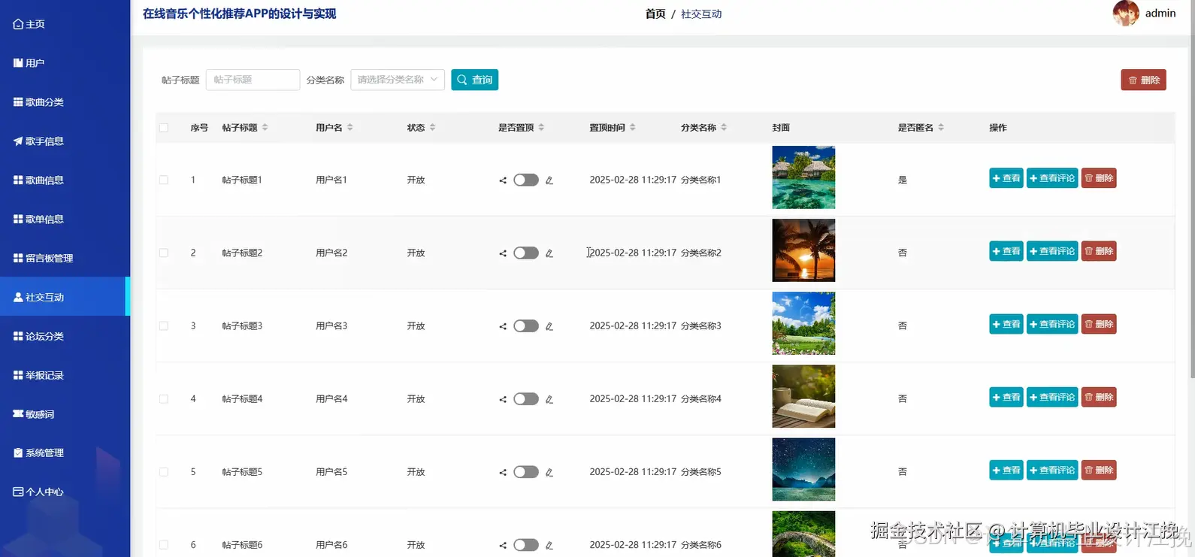Viewport: 1195px width, 557px height.
Task: Click 查看 for 帖子标题5
Action: [1006, 470]
